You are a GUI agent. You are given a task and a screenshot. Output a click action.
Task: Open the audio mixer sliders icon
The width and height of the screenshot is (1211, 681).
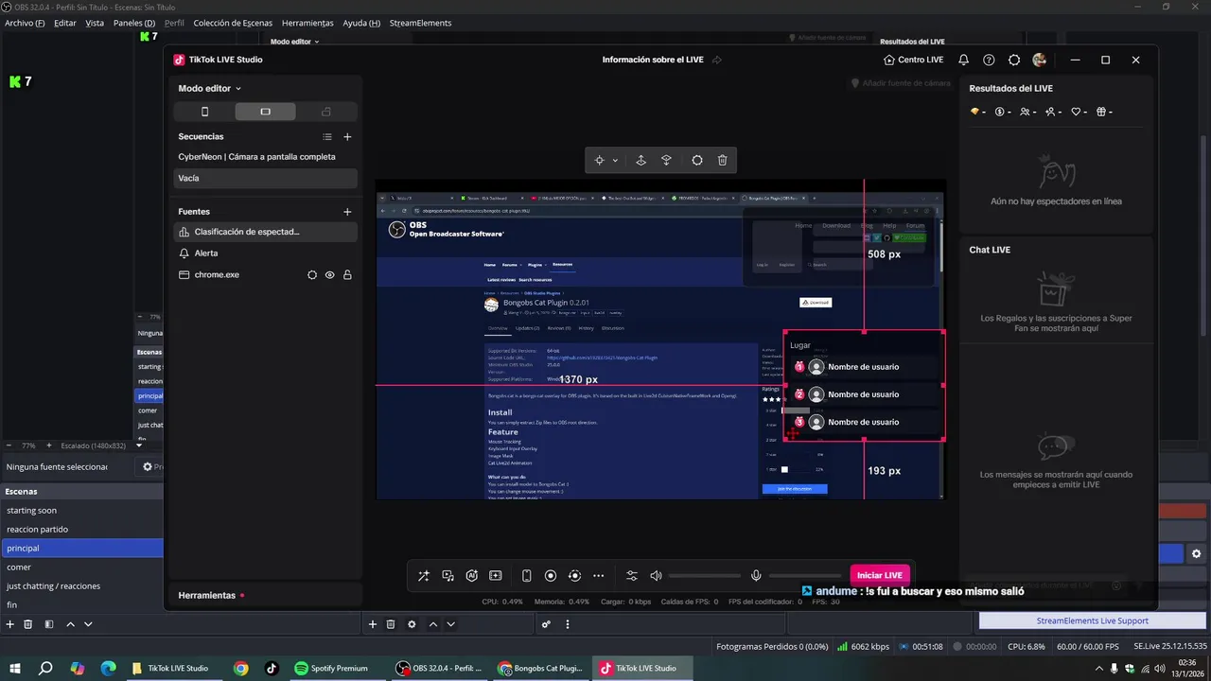point(632,575)
